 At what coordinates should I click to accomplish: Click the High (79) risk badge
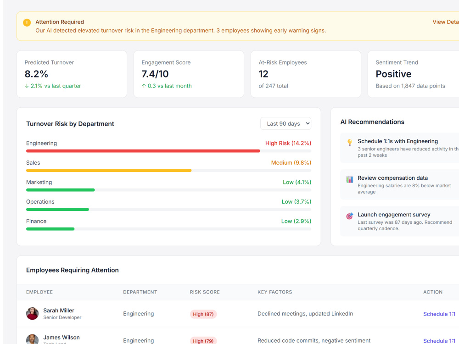203,341
